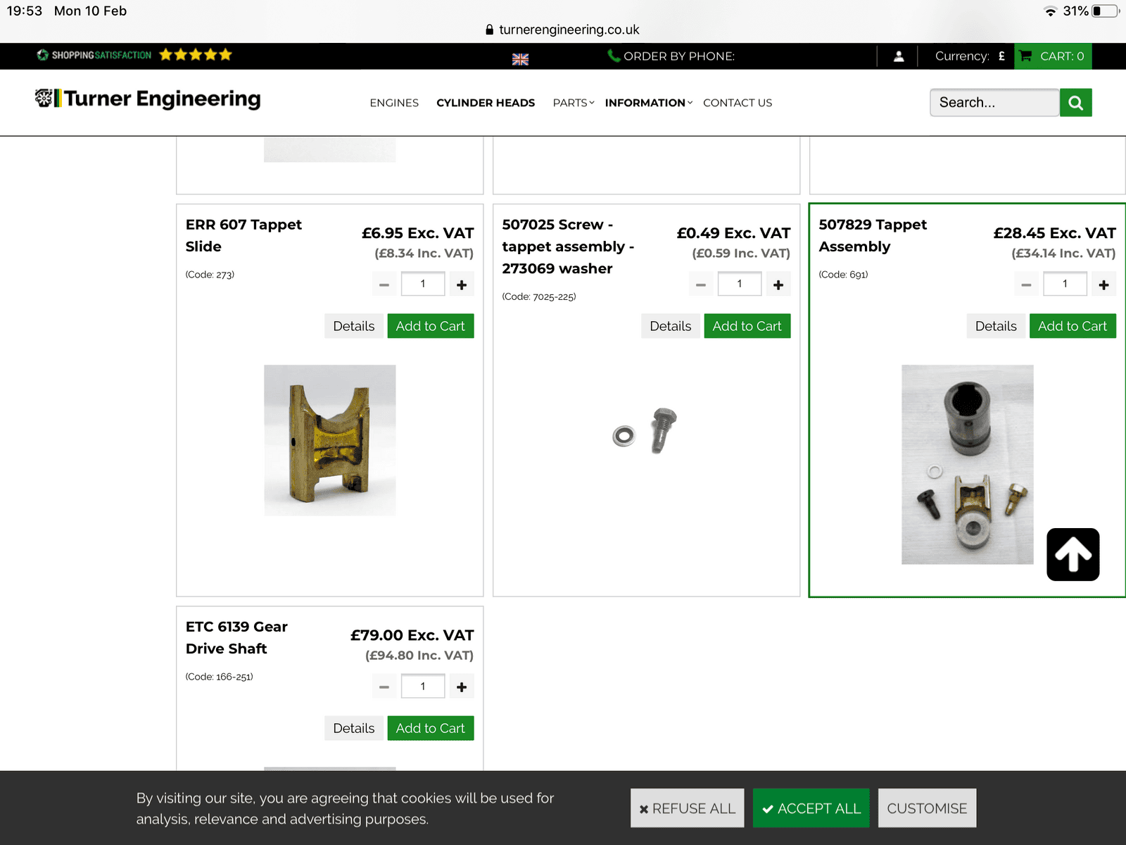
Task: Click the 507829 Tappet Assembly title
Action: pos(873,235)
